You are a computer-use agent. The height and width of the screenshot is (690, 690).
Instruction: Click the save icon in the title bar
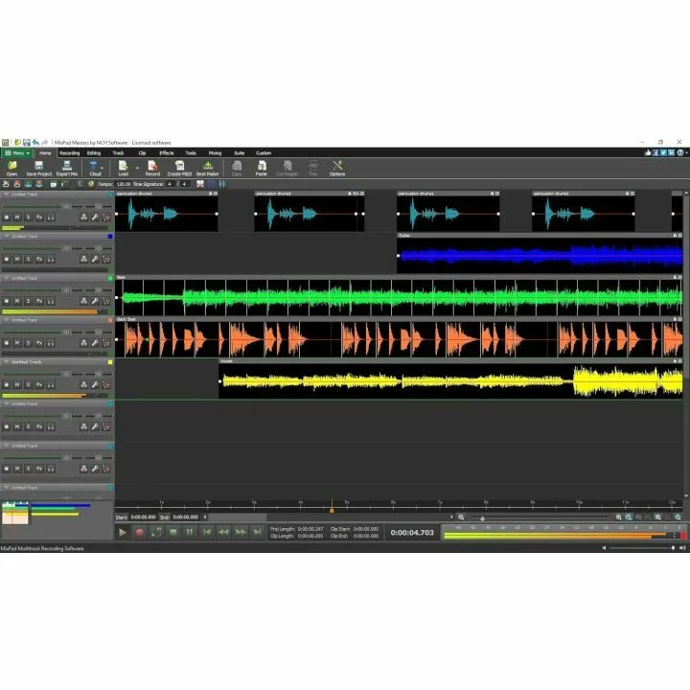point(27,143)
